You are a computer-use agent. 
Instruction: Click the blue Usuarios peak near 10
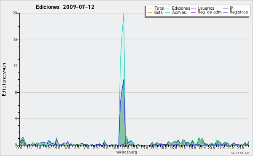[124, 79]
